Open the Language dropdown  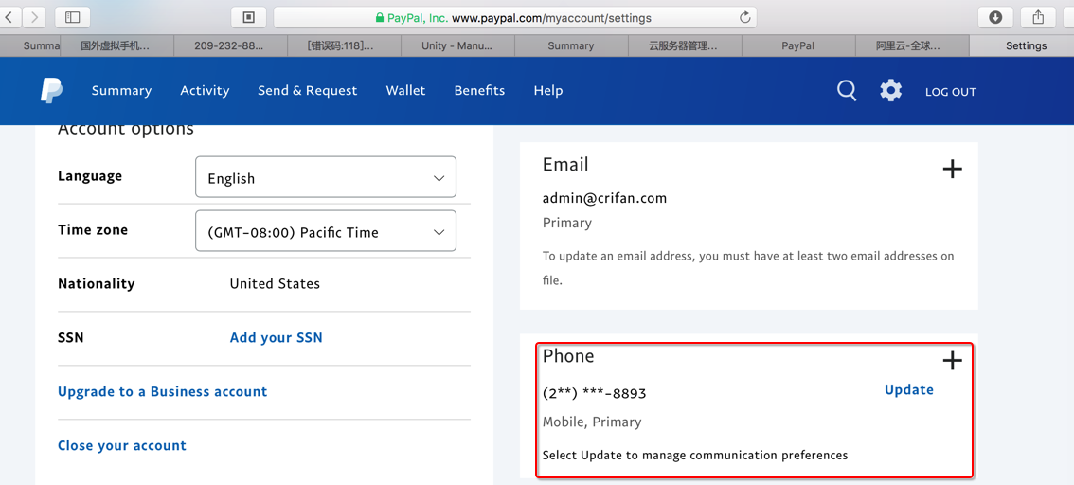(x=325, y=178)
